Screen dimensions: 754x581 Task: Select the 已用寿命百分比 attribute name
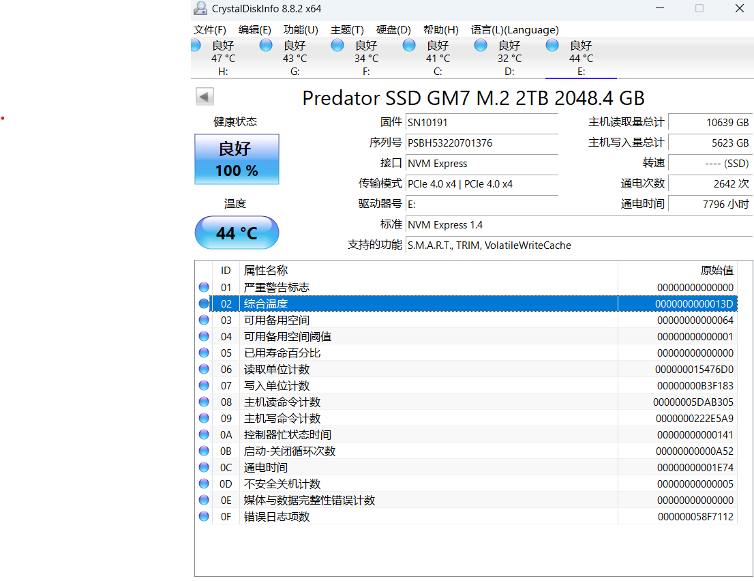click(282, 353)
